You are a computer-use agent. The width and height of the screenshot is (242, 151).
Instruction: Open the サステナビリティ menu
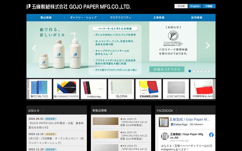click(121, 18)
